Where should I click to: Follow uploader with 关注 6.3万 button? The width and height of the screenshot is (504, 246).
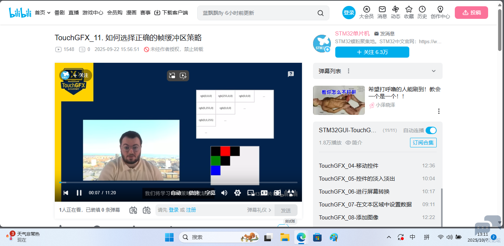point(372,52)
